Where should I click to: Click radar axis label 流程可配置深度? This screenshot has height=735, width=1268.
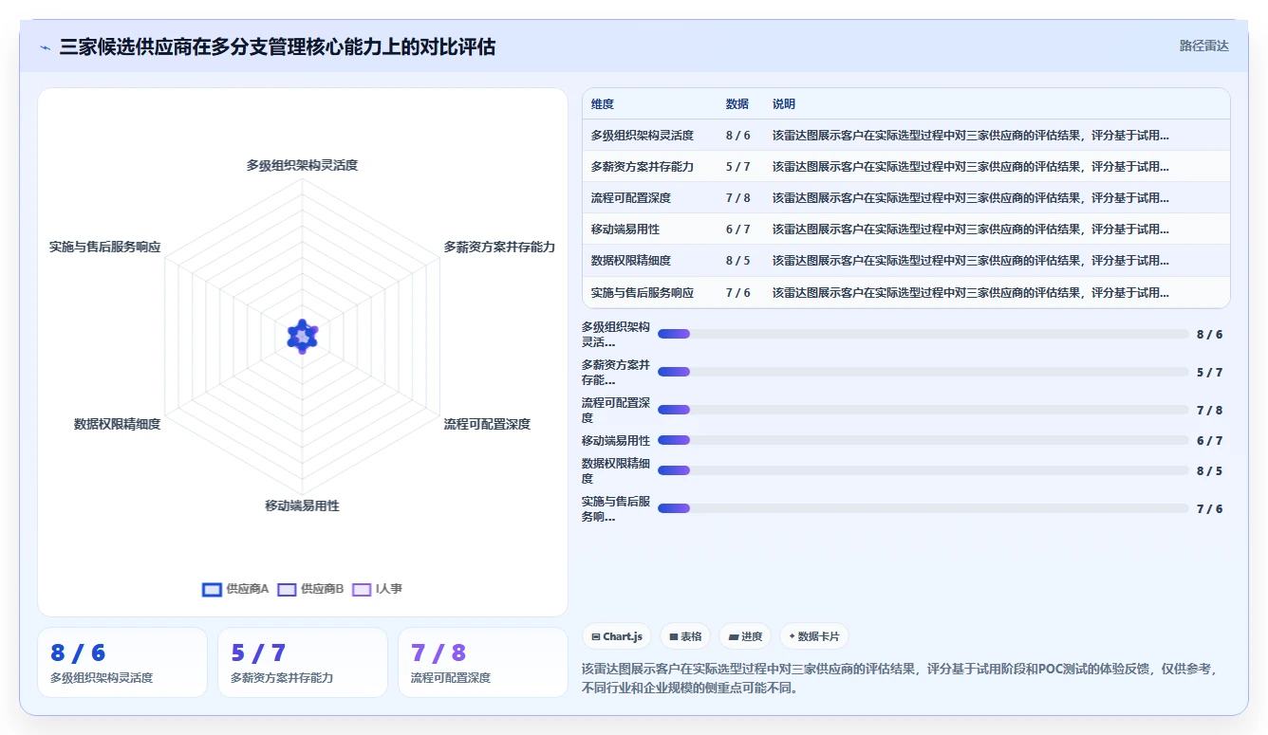coord(487,424)
